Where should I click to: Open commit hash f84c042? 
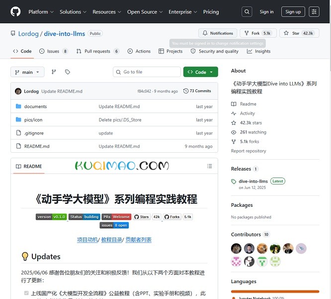coord(144,91)
